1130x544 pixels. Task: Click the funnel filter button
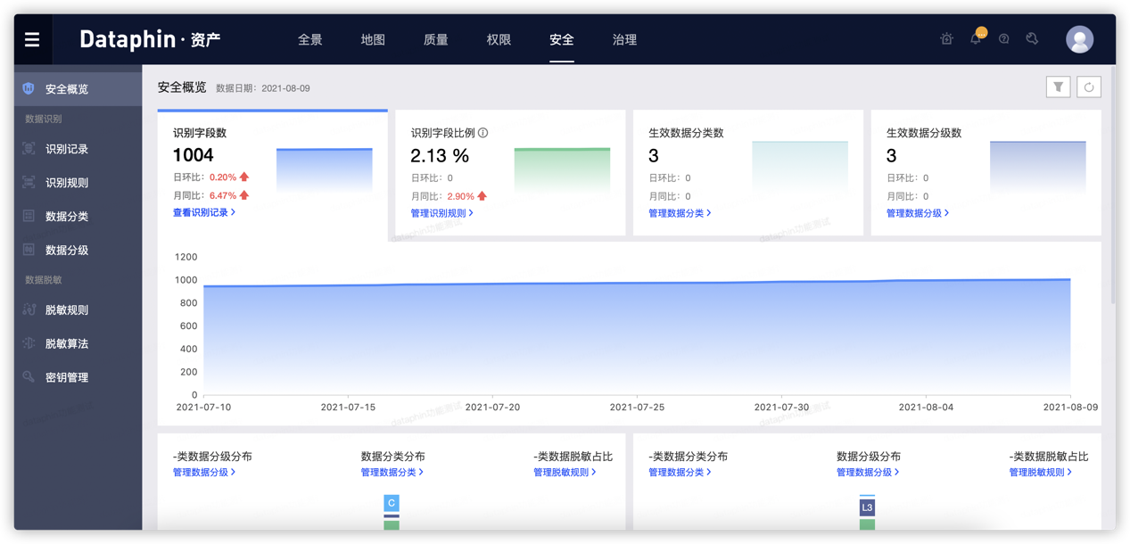[1058, 87]
